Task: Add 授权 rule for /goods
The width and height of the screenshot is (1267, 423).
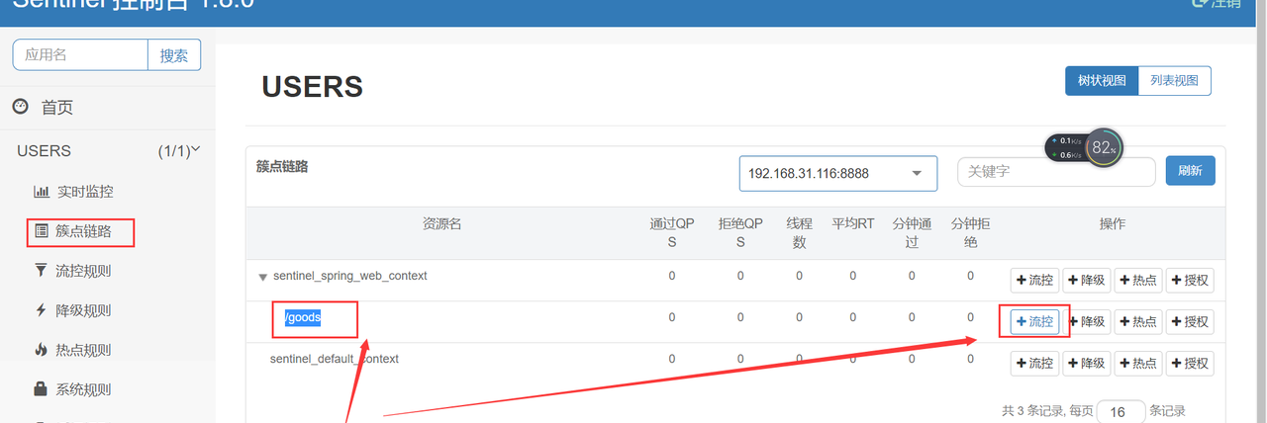Action: click(1190, 321)
